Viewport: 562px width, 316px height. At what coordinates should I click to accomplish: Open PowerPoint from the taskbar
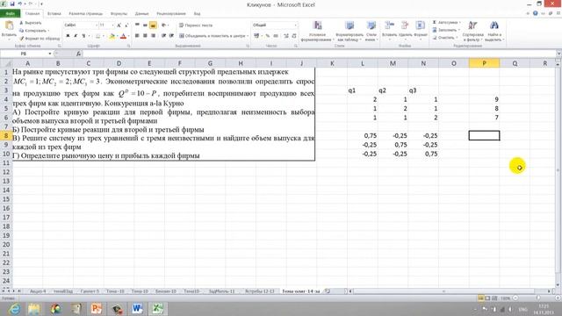tap(97, 308)
